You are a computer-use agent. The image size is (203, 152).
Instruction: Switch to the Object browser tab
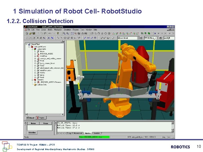click(x=30, y=118)
